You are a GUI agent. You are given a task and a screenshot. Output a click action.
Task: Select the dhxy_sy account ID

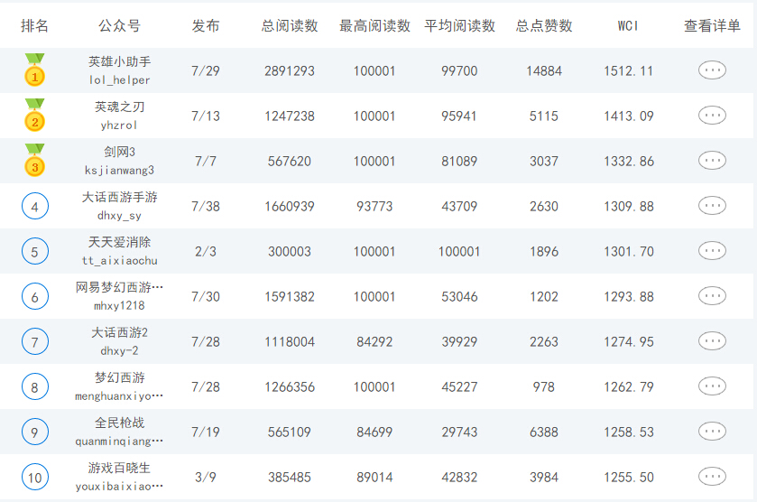119,216
